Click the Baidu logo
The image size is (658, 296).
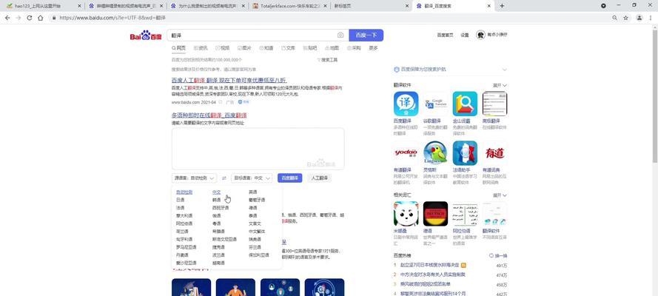[146, 36]
